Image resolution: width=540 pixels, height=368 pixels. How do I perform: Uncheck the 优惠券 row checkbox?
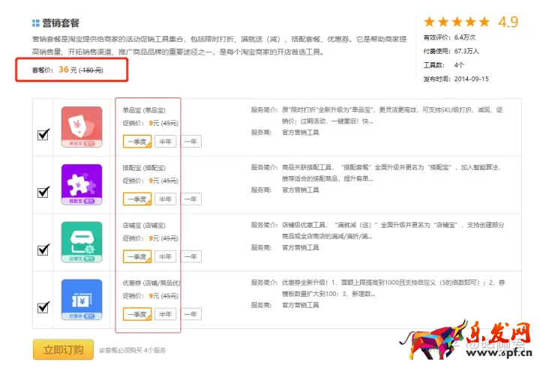43,307
